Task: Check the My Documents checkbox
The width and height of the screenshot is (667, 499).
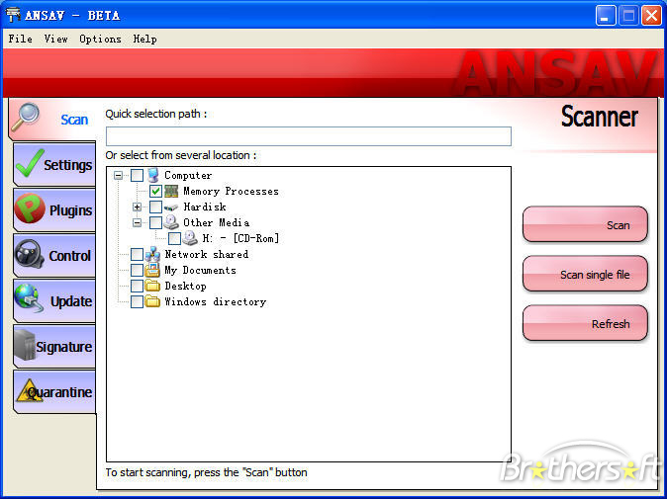Action: point(137,270)
